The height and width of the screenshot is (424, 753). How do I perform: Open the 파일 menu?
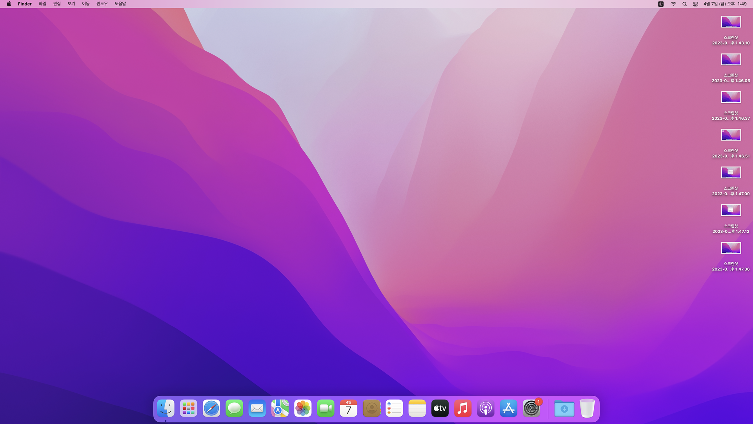(42, 4)
